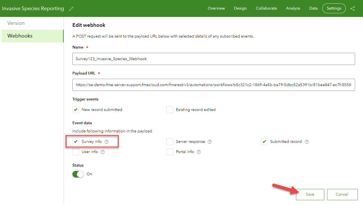
Task: Uncheck the New record submitted checkbox
Action: point(76,110)
